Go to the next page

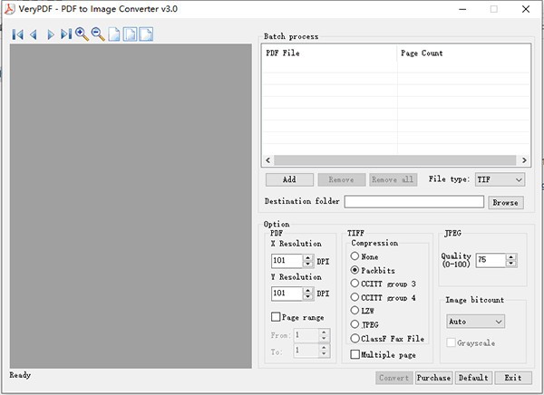tap(51, 34)
